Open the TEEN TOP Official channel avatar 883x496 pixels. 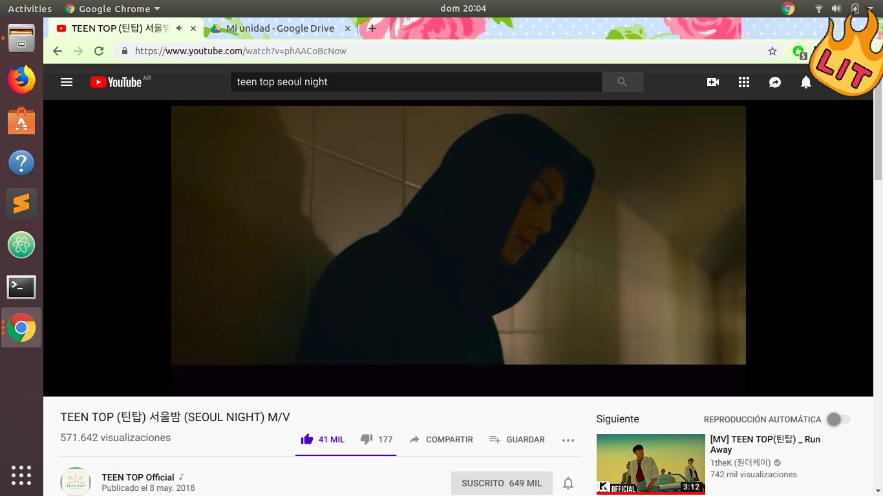76,481
